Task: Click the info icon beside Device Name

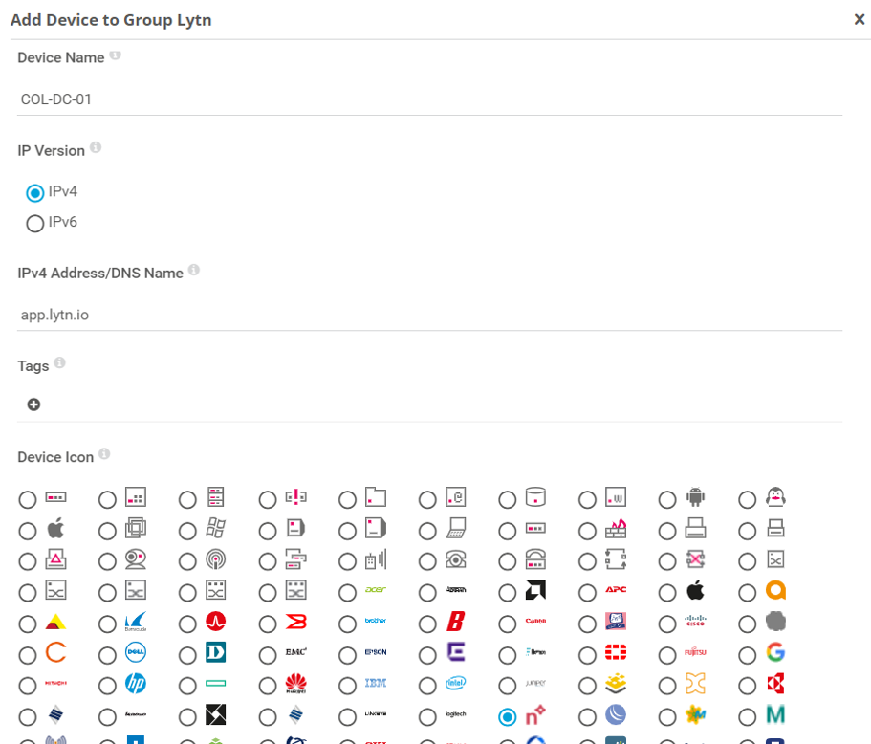Action: tap(116, 56)
